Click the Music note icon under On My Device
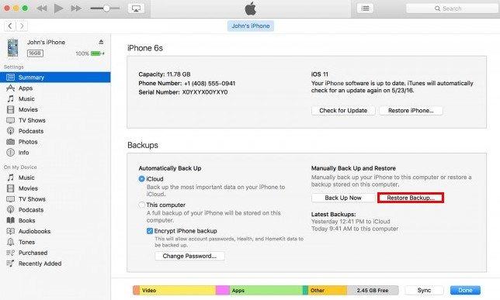 tap(11, 178)
